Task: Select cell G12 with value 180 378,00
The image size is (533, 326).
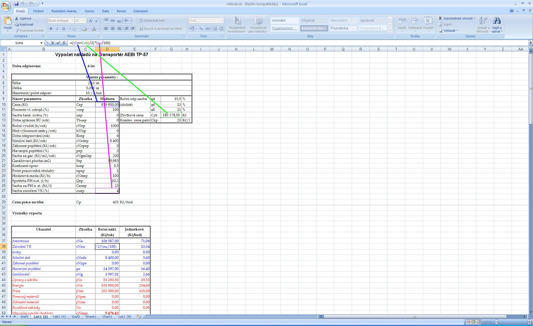Action: [171, 115]
